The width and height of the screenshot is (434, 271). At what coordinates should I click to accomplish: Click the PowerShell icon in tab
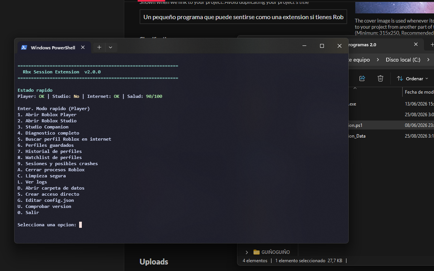(24, 47)
